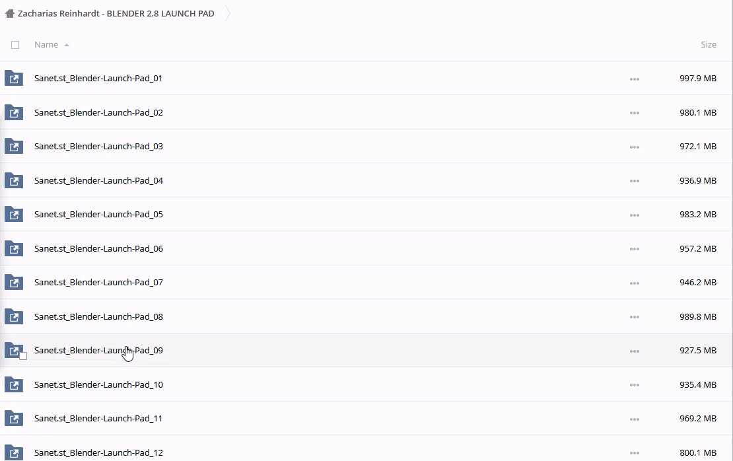Click the home icon in the breadcrumb
Image resolution: width=733 pixels, height=461 pixels.
tap(9, 13)
